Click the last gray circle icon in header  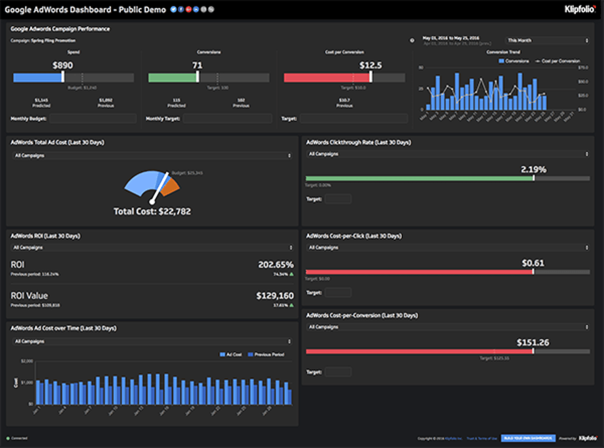[211, 9]
